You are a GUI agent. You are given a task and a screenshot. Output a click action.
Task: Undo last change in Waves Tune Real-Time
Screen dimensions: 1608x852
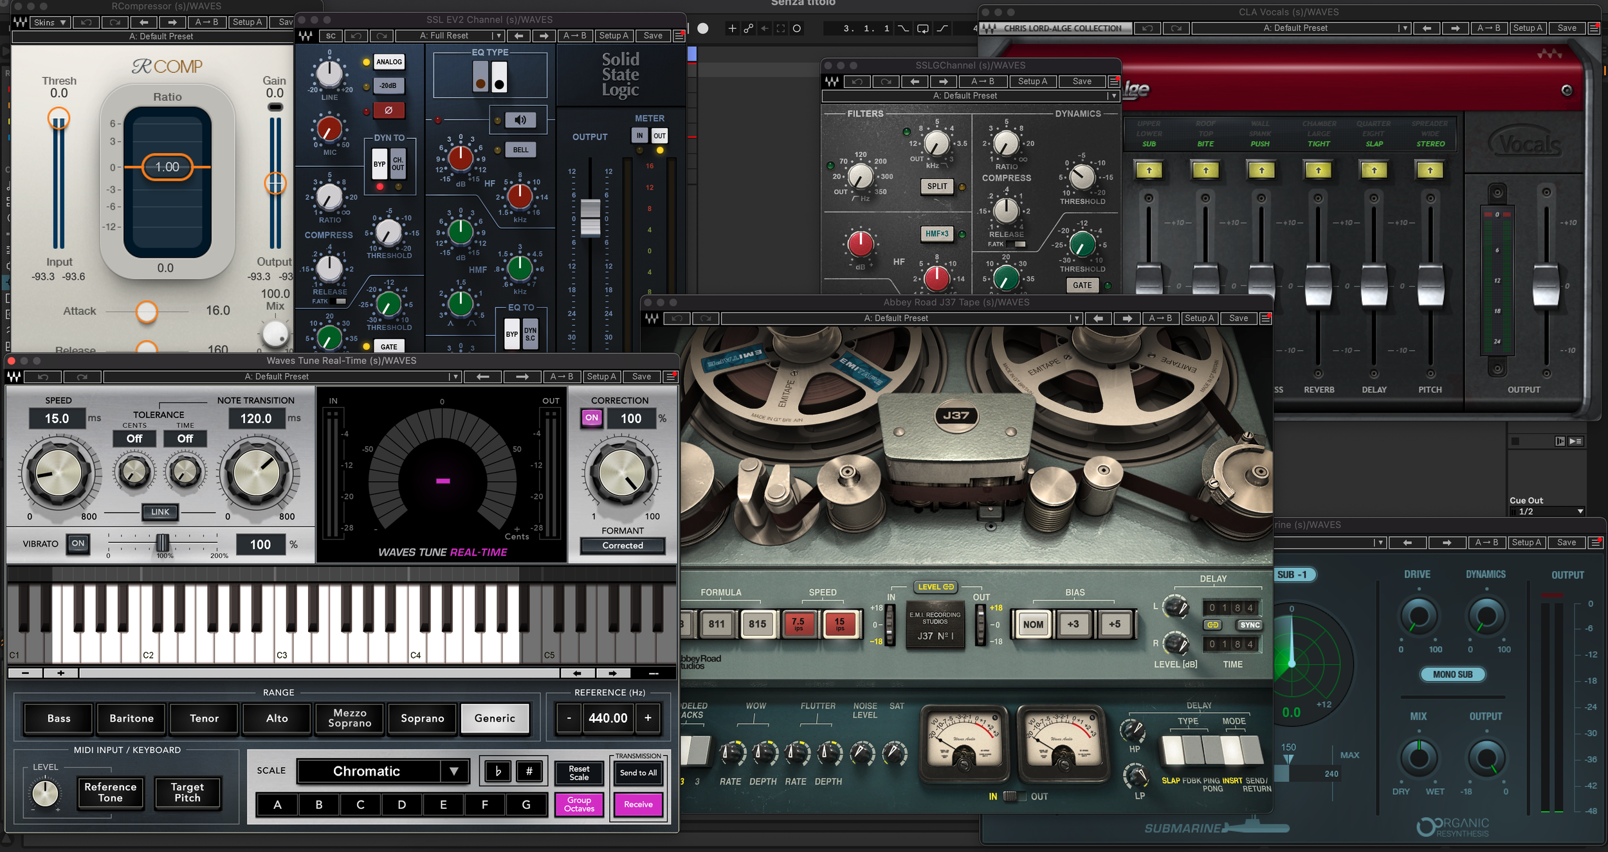[43, 377]
